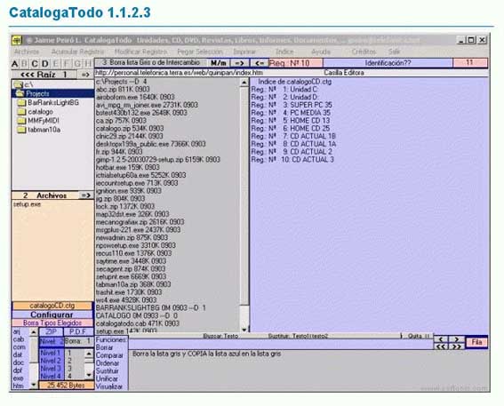Select 'exe' in the file extension list

[x=19, y=378]
